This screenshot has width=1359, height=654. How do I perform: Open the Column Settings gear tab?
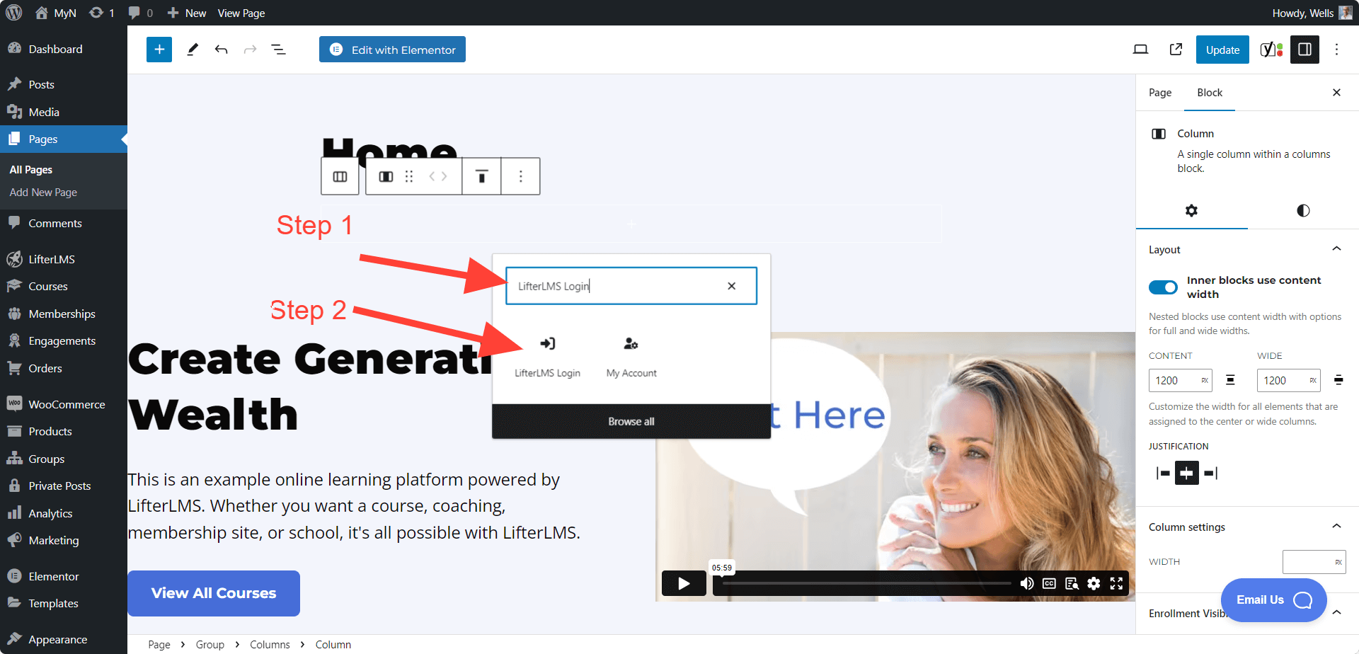tap(1191, 210)
